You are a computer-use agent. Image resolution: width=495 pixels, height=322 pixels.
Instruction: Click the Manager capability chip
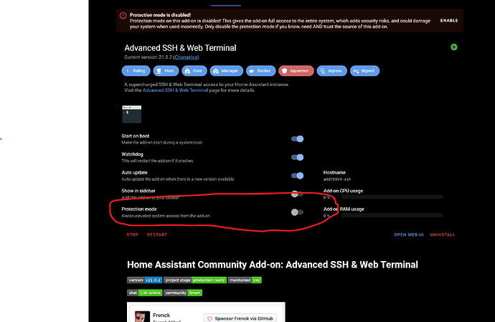coord(227,71)
